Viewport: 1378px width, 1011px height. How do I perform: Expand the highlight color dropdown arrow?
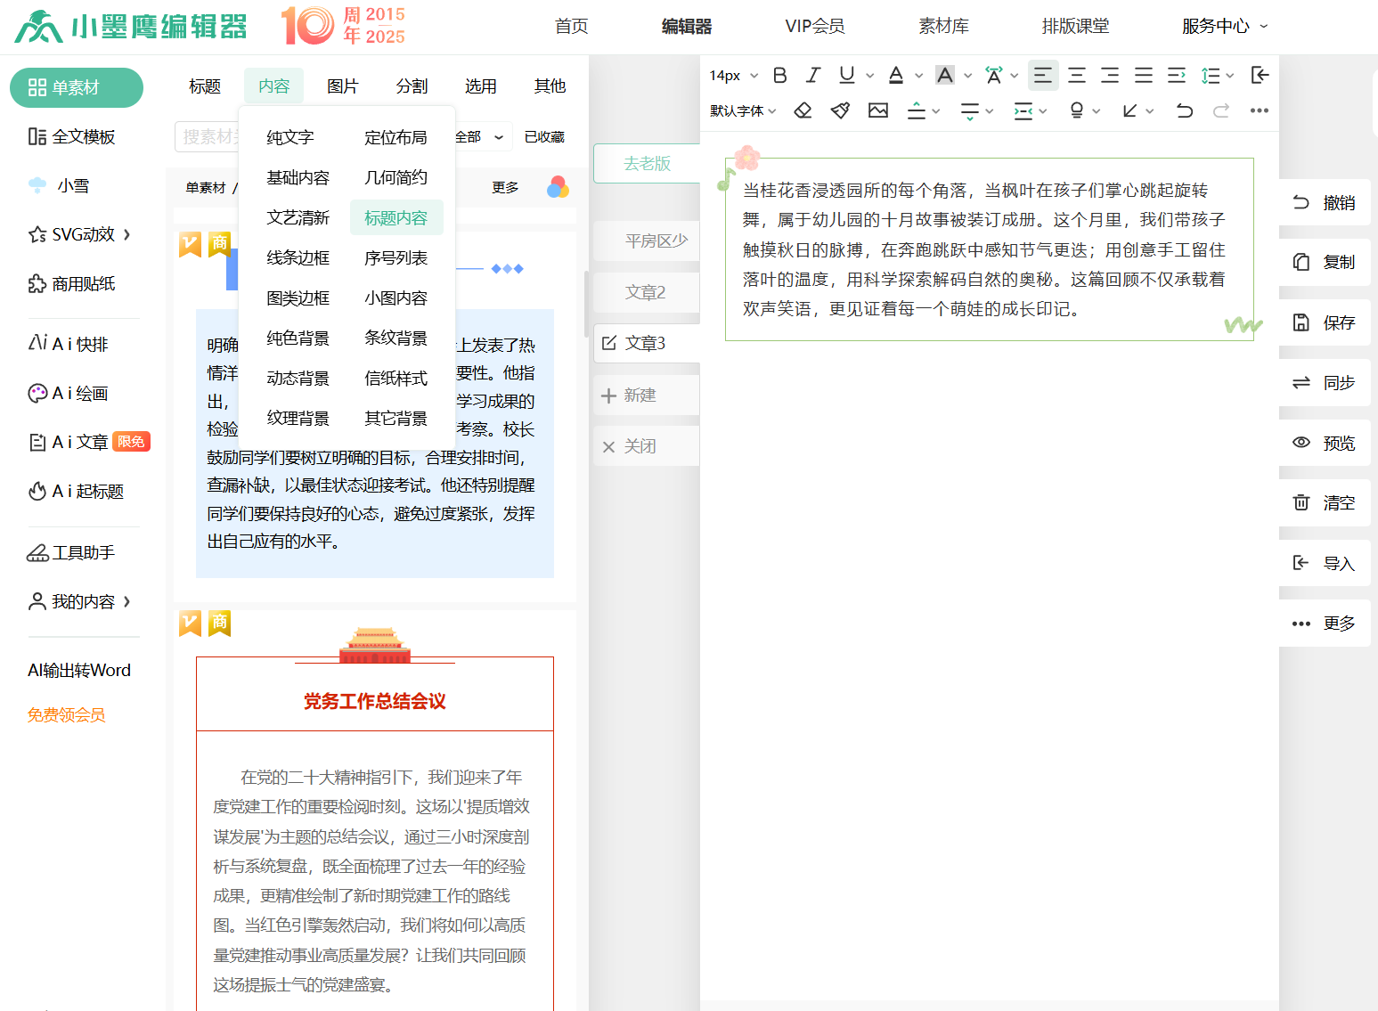click(x=968, y=76)
